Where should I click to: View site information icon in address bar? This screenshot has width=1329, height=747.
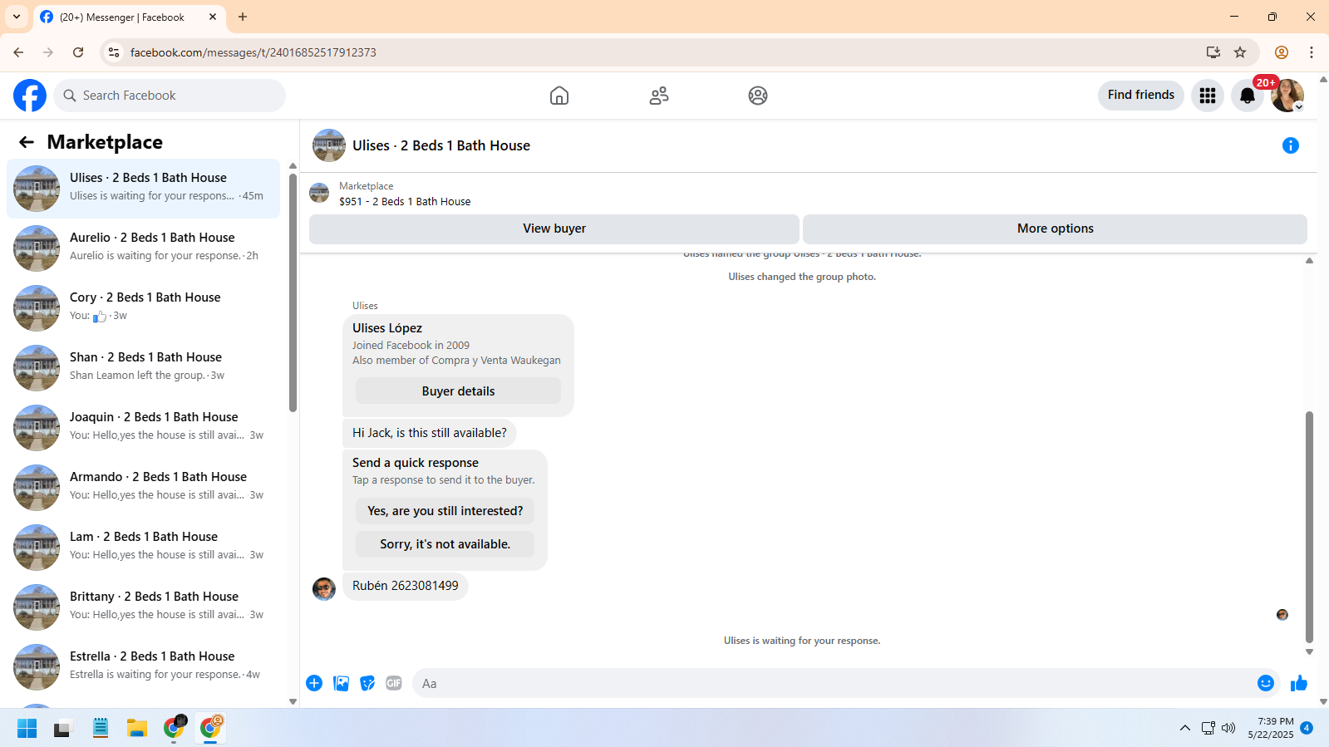tap(114, 52)
